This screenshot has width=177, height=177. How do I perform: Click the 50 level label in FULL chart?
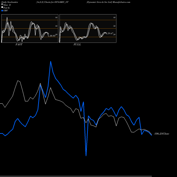(114, 26)
